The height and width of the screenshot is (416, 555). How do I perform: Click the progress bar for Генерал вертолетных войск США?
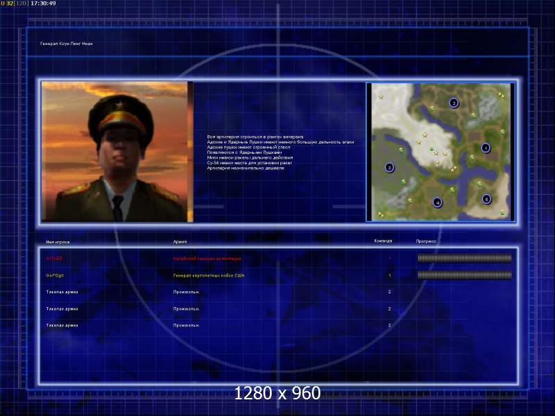[x=464, y=275]
